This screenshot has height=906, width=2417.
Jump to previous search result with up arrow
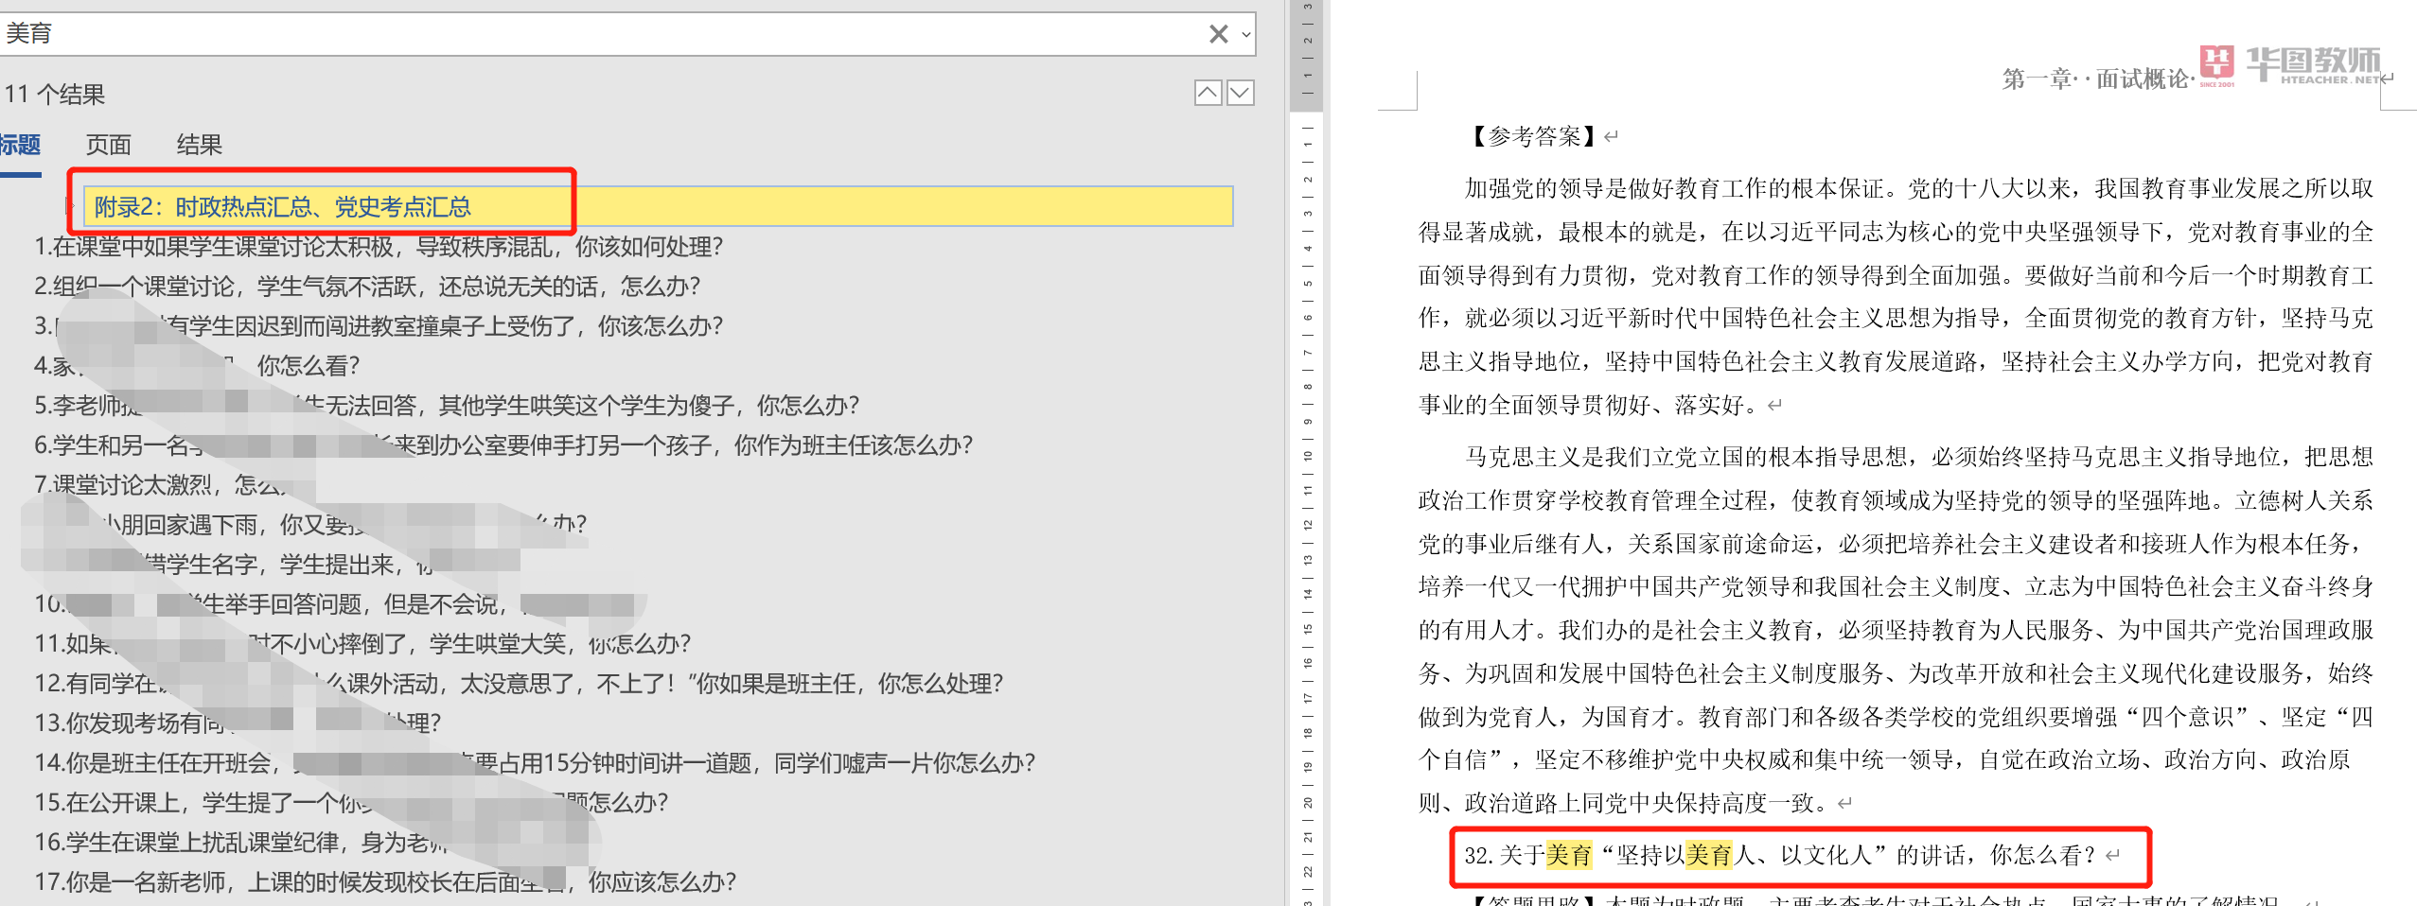1208,93
